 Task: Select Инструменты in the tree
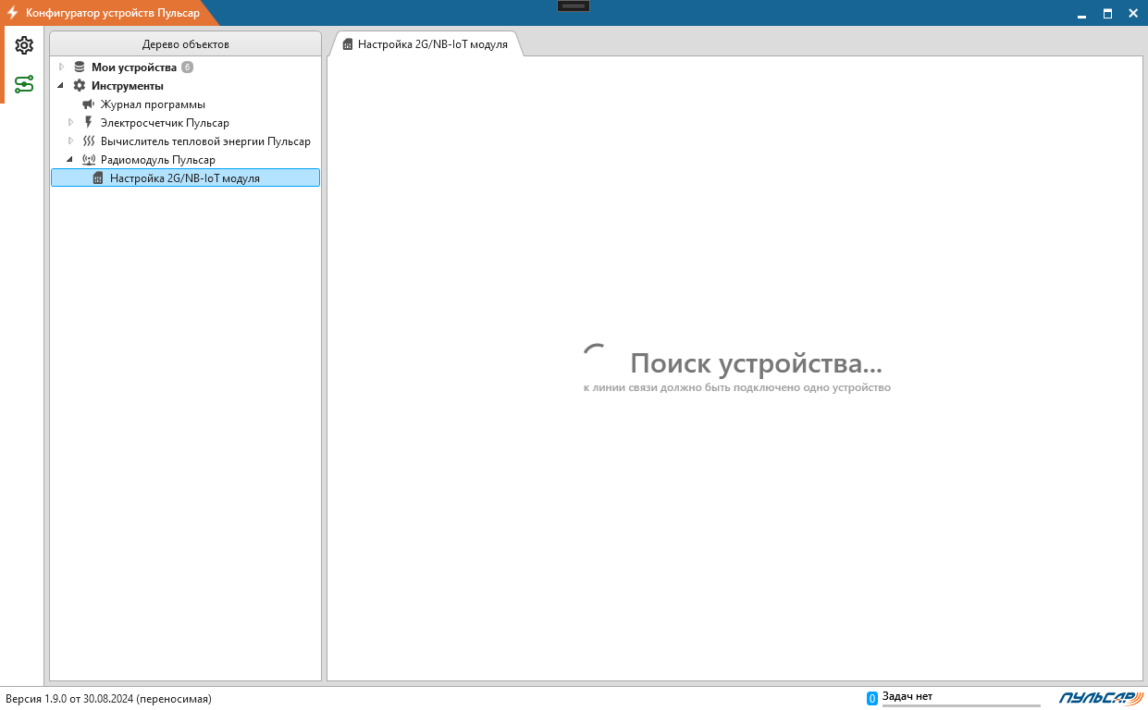coord(128,86)
